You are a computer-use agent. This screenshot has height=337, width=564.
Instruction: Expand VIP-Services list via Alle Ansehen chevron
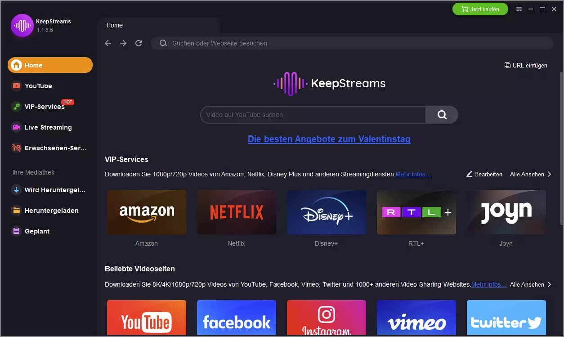pyautogui.click(x=549, y=174)
